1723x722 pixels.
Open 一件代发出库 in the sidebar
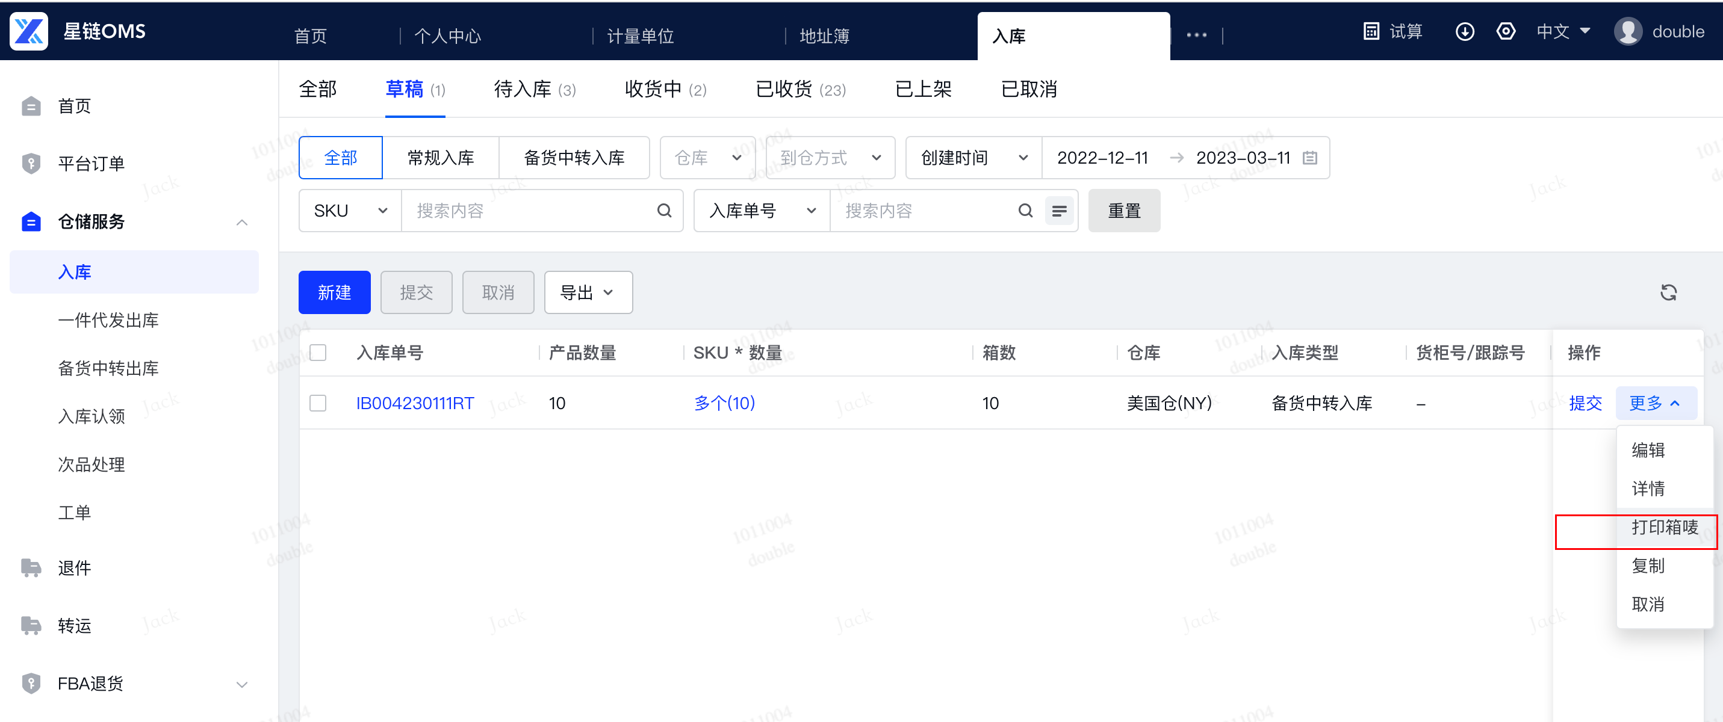tap(108, 321)
